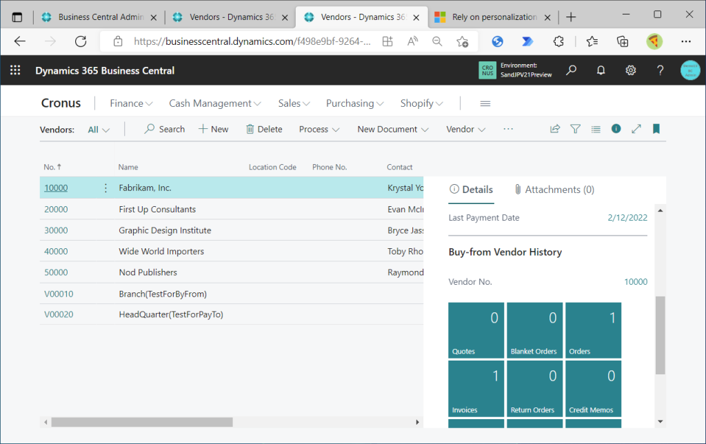Expand the Process dropdown
Viewport: 706px width, 444px height.
319,129
